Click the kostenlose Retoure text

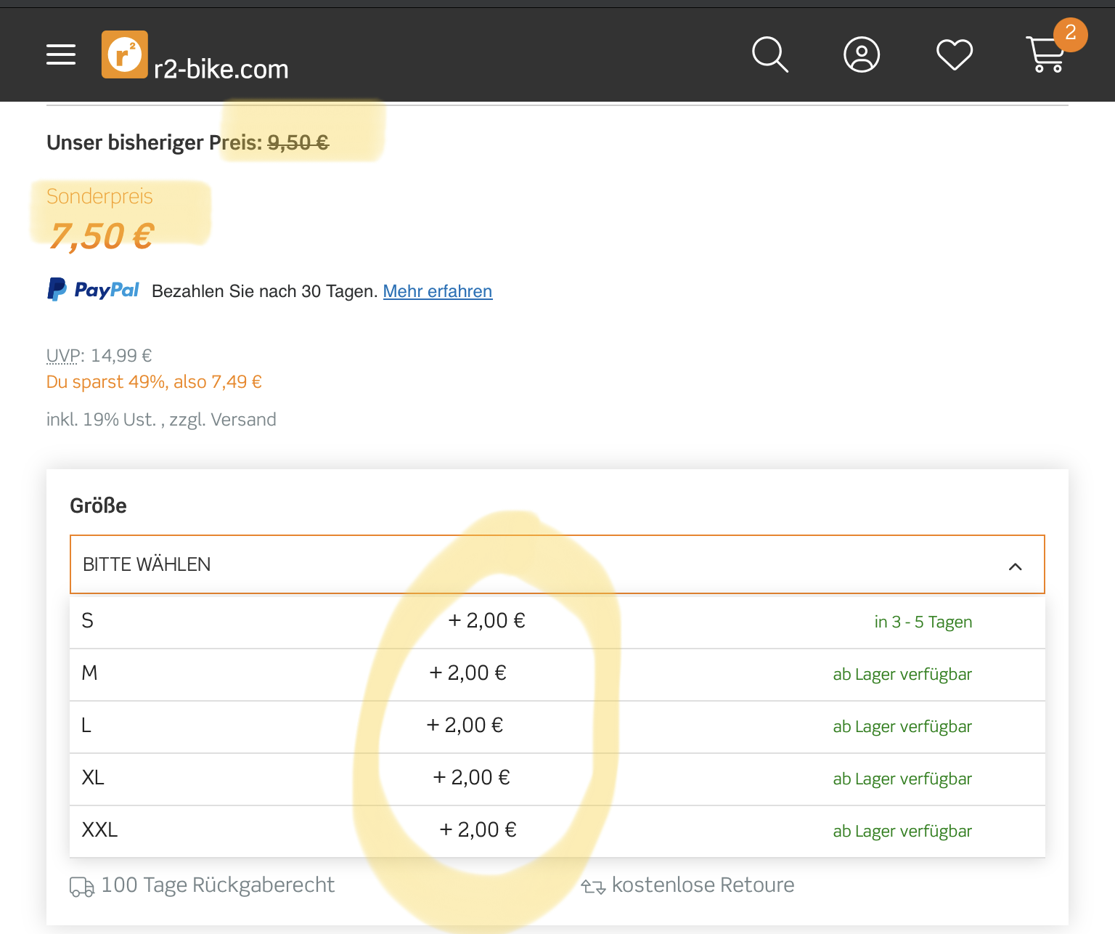[703, 885]
